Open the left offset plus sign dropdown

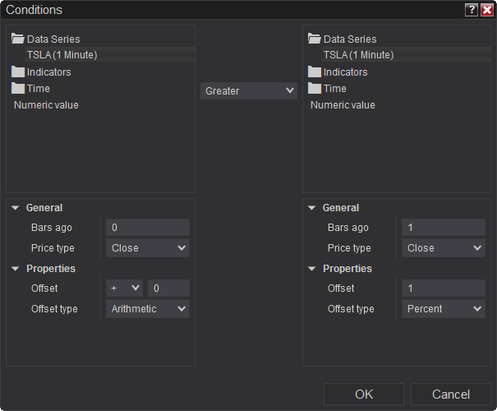pos(124,289)
